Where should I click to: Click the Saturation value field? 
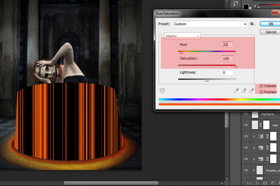click(227, 58)
